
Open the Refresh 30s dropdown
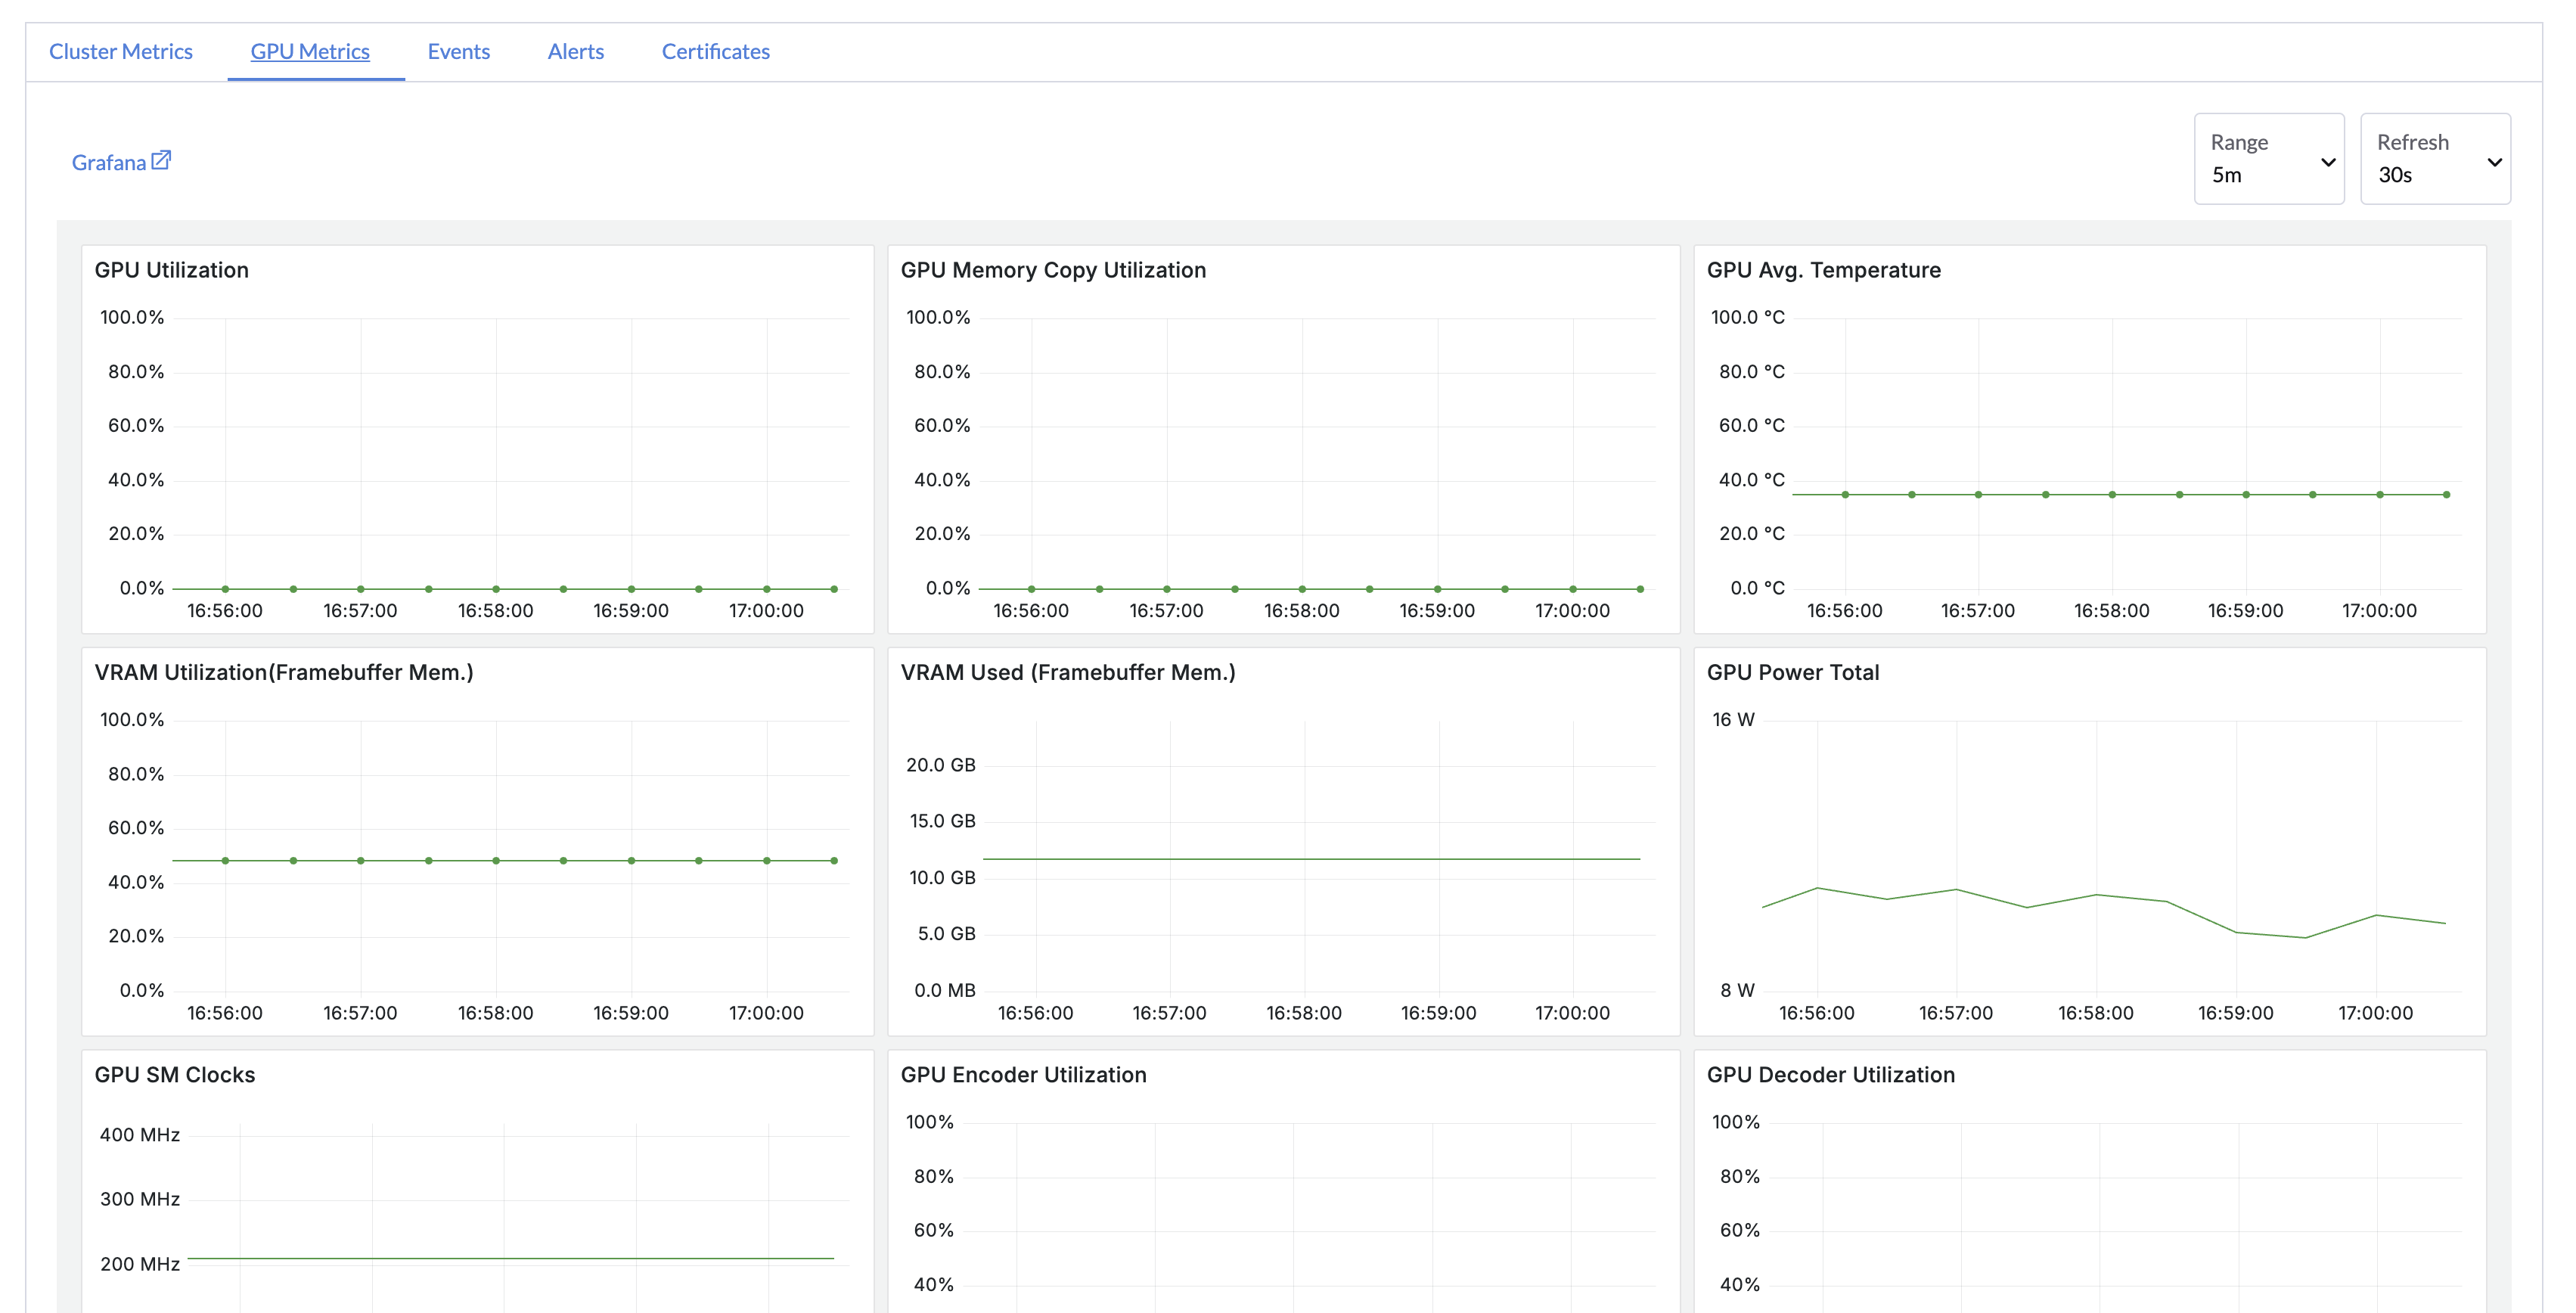click(2435, 158)
